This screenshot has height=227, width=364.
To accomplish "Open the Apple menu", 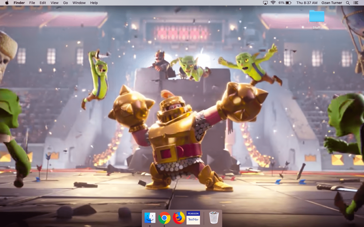I will click(7, 3).
